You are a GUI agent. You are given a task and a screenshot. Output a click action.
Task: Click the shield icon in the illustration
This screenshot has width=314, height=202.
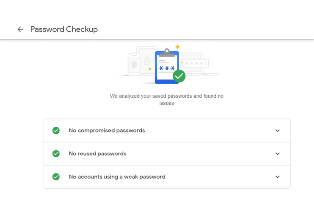[134, 64]
